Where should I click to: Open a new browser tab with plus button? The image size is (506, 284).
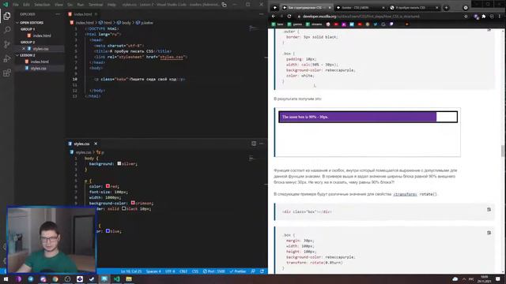446,8
